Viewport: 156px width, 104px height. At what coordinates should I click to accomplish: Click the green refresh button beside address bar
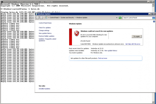tap(120, 18)
